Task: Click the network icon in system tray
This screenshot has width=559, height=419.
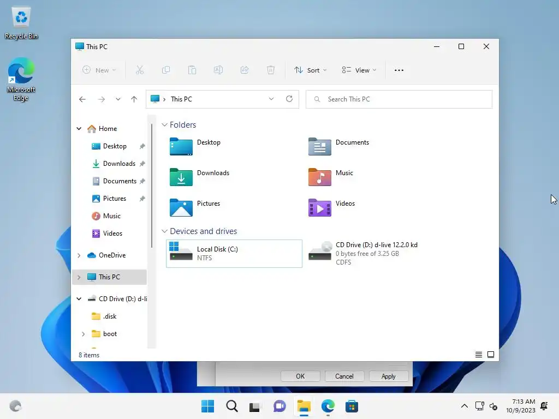Action: (x=479, y=406)
